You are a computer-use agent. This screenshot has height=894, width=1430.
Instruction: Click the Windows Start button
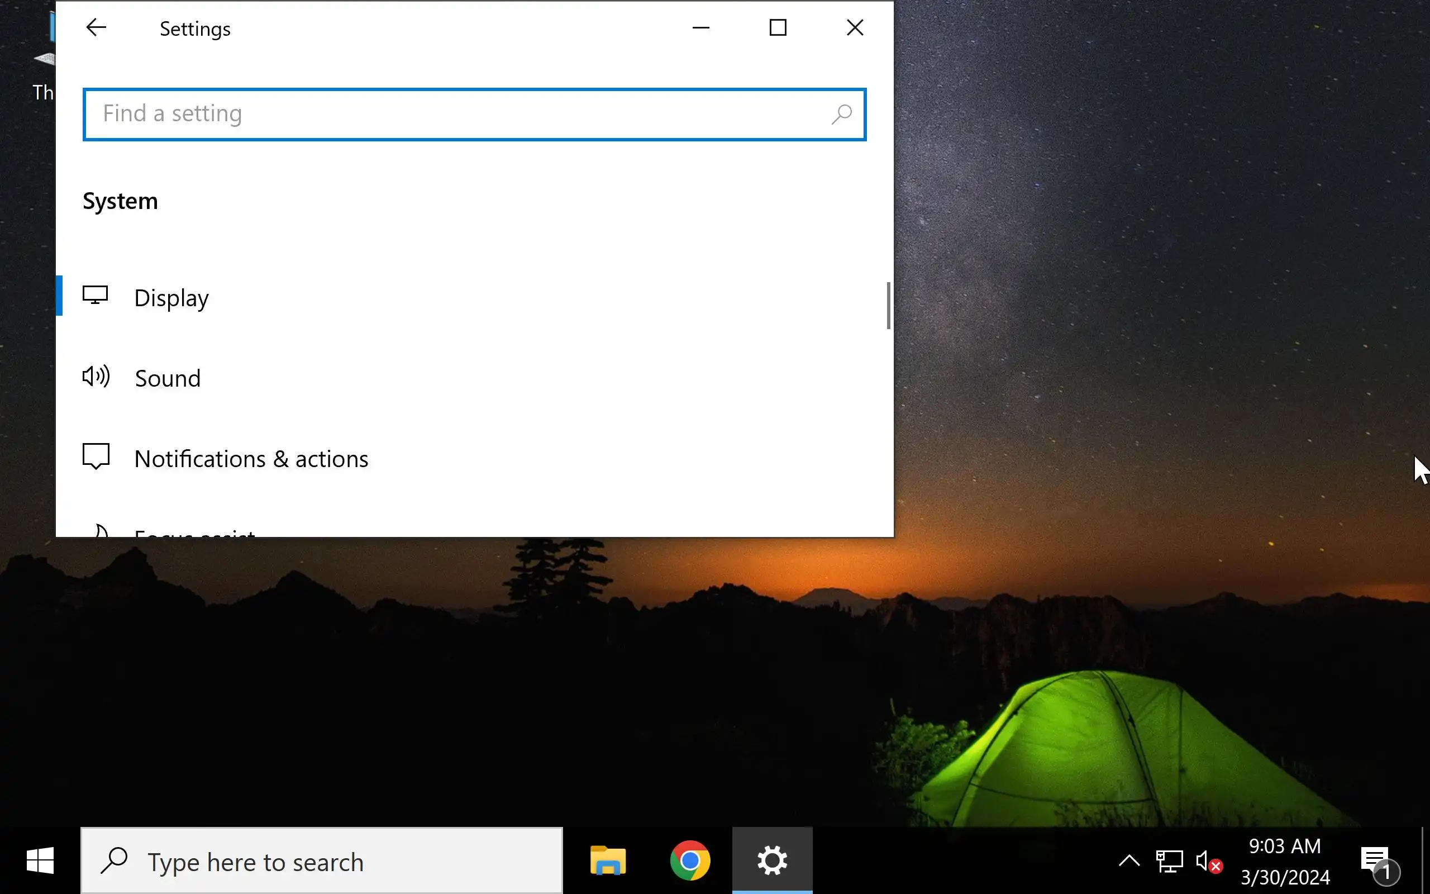[x=40, y=861]
